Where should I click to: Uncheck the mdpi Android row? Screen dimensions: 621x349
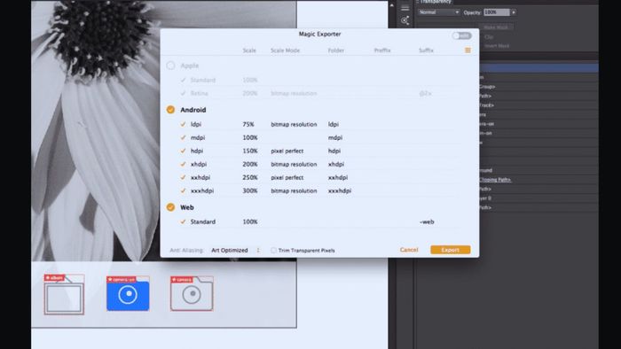coord(183,137)
